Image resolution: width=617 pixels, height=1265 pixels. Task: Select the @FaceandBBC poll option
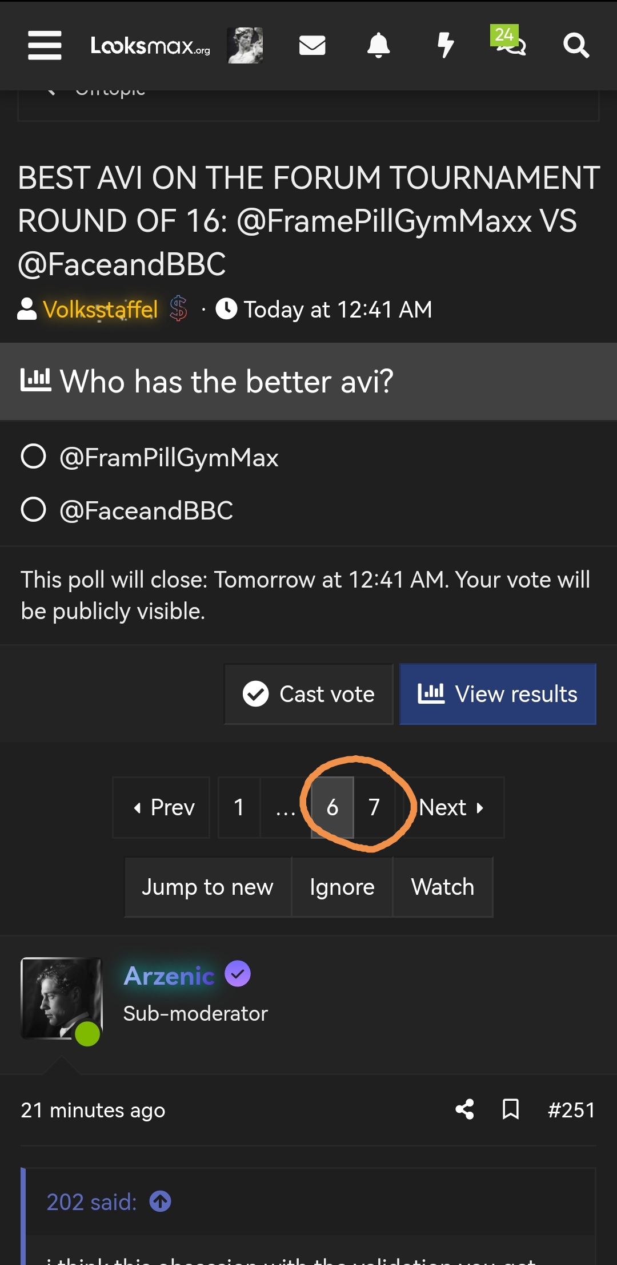[x=34, y=510]
